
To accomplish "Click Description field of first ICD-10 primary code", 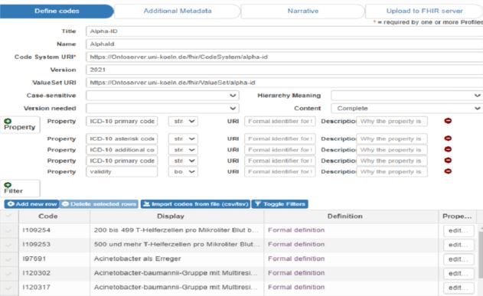I will pyautogui.click(x=392, y=122).
